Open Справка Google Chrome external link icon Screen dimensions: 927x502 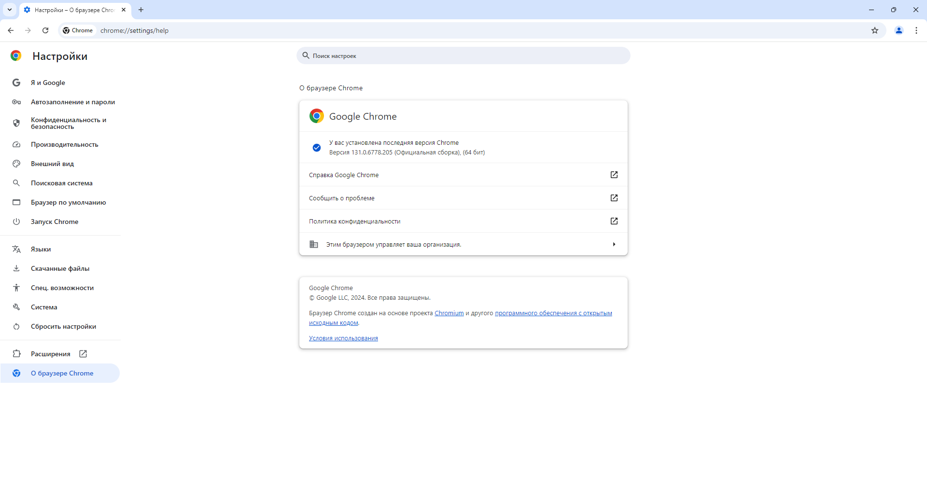pos(614,175)
